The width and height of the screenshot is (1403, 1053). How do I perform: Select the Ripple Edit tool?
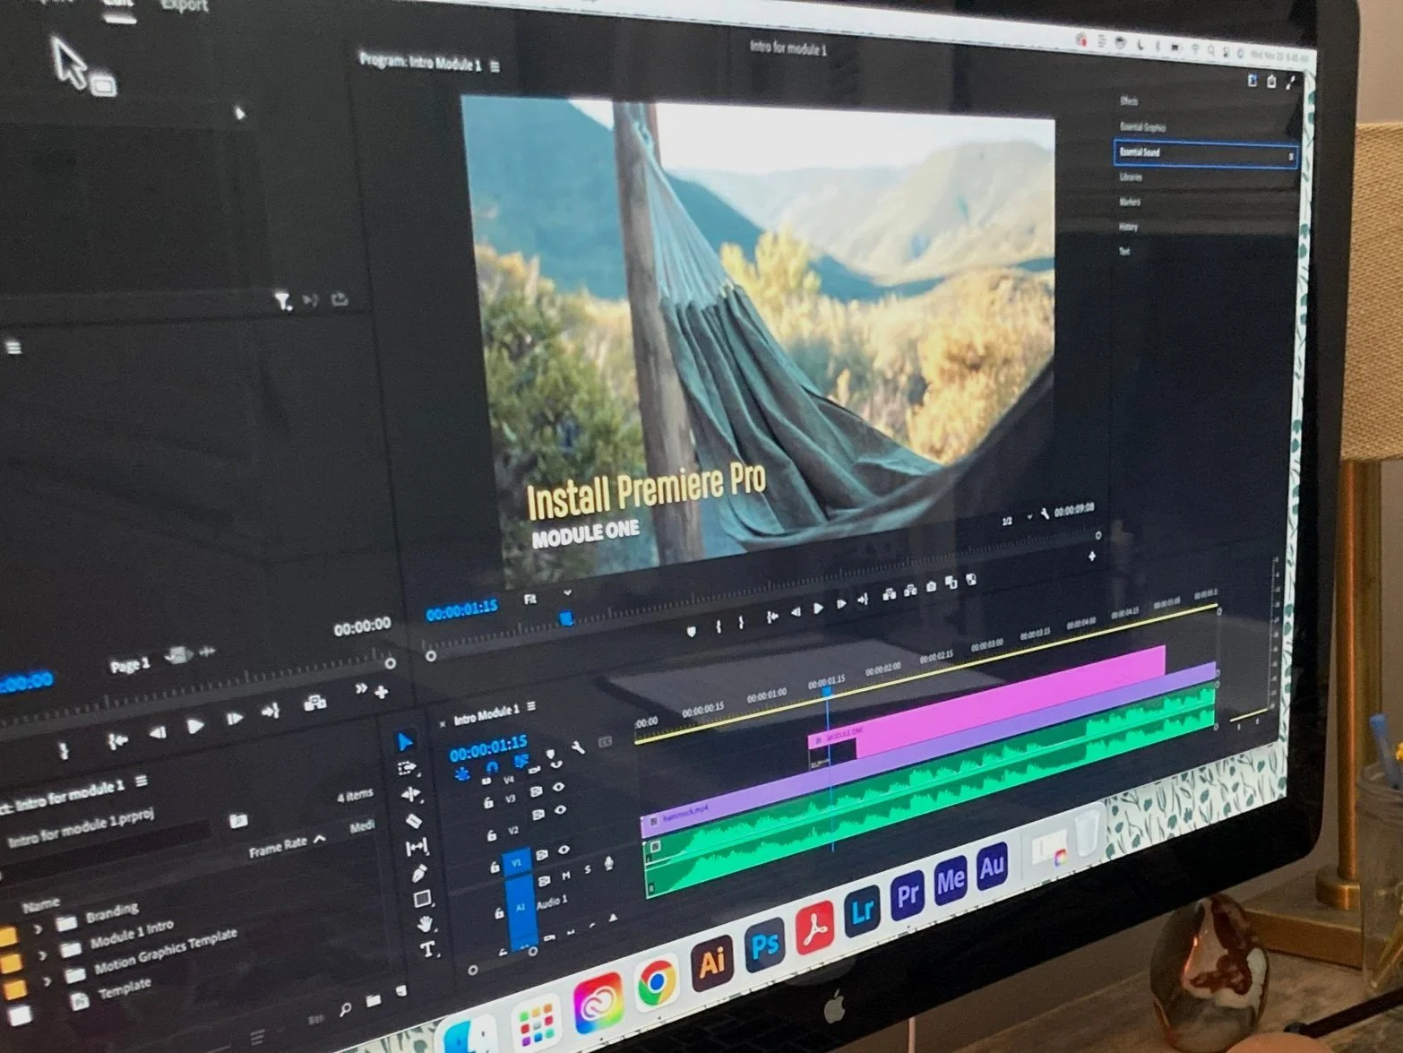click(411, 795)
